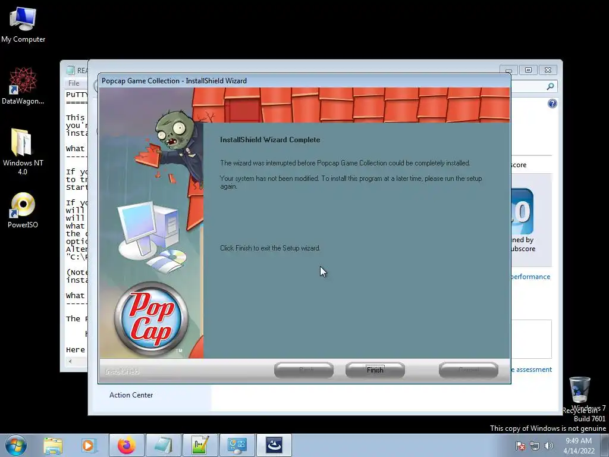Launch PowerISO from the desktop
Screen dimensions: 609x457
(23, 210)
